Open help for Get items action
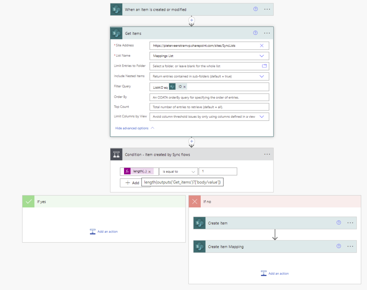Viewport: 367px width, 290px height. [255, 33]
